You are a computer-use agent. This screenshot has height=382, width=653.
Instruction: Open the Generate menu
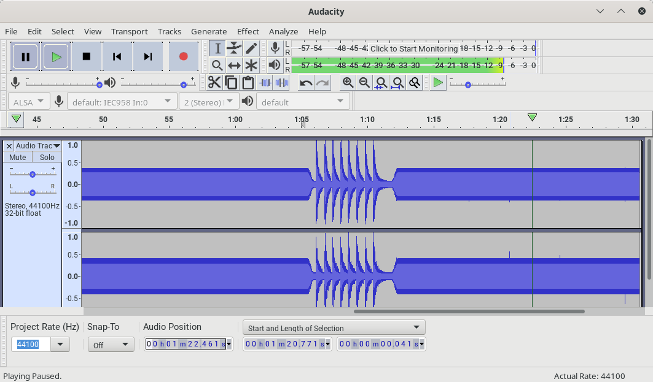click(209, 32)
